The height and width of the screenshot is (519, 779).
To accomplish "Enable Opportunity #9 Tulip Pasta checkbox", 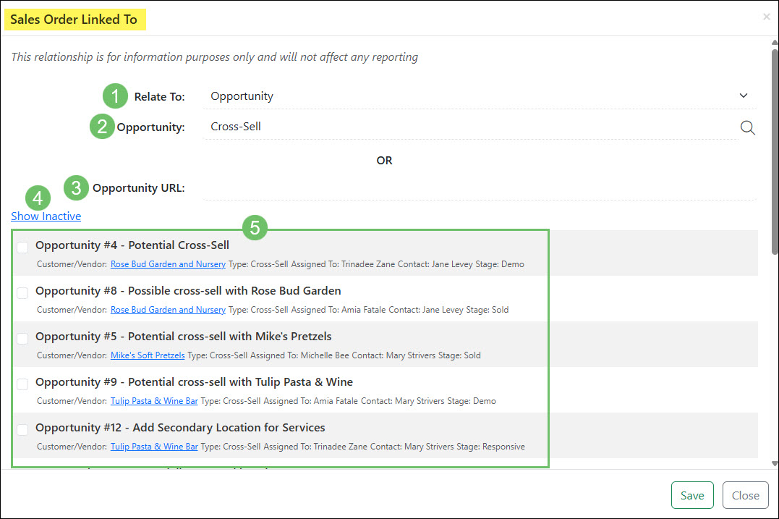I will pyautogui.click(x=22, y=384).
